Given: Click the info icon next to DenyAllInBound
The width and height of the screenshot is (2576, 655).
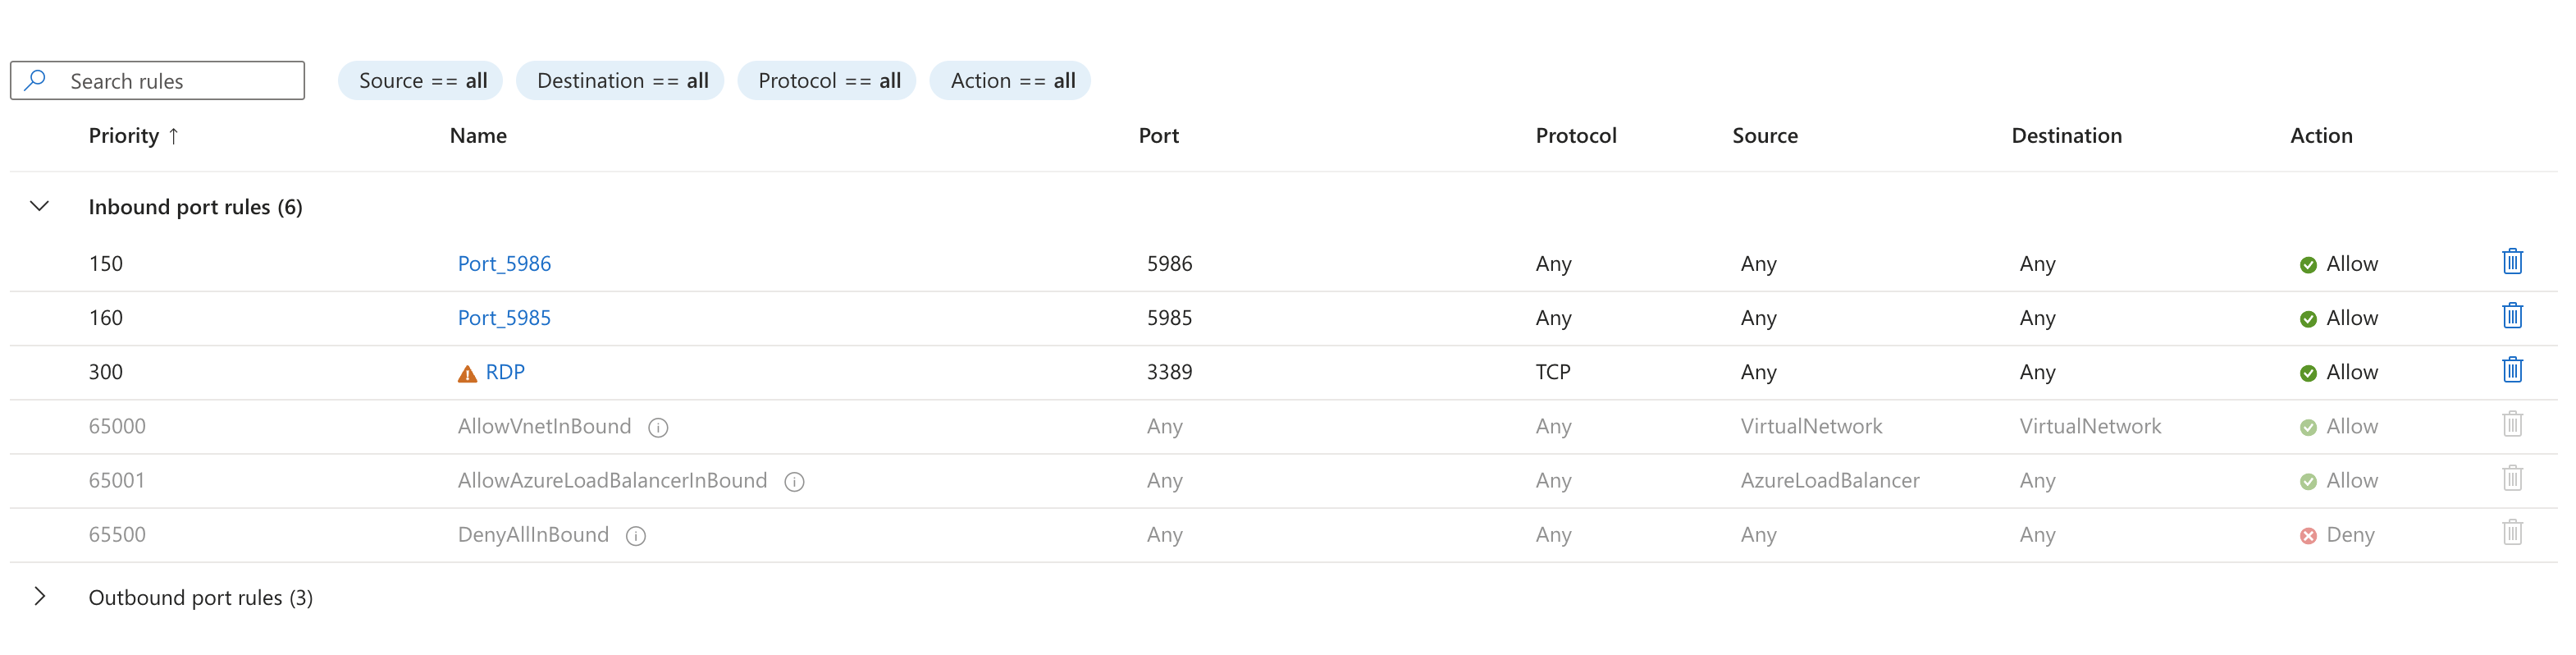Looking at the screenshot, I should (636, 535).
